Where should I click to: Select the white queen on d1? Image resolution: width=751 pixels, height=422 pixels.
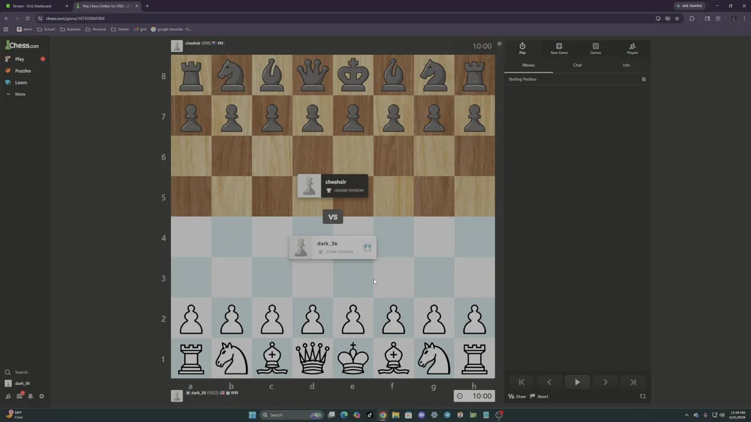tap(313, 359)
